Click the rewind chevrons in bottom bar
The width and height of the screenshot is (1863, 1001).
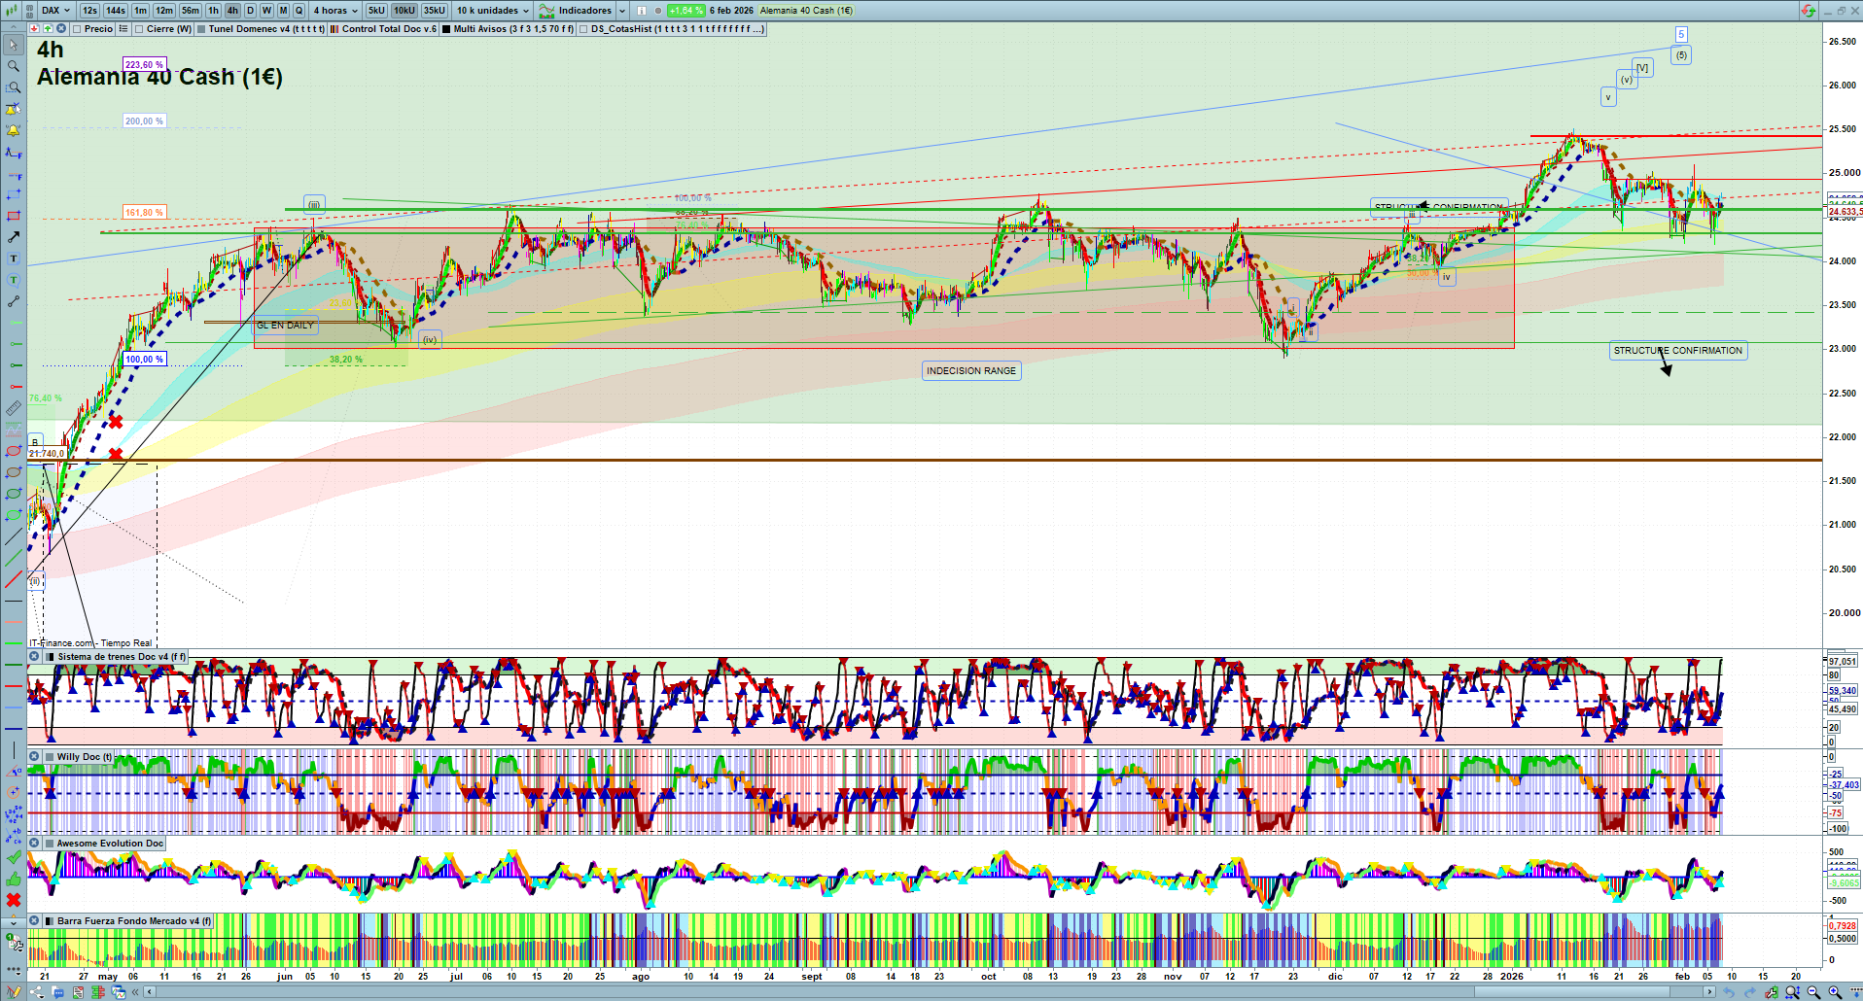(x=136, y=992)
